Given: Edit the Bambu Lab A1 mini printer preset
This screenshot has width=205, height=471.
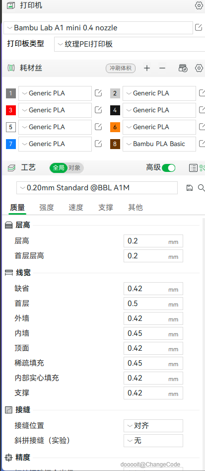Looking at the screenshot, I should click(x=199, y=28).
